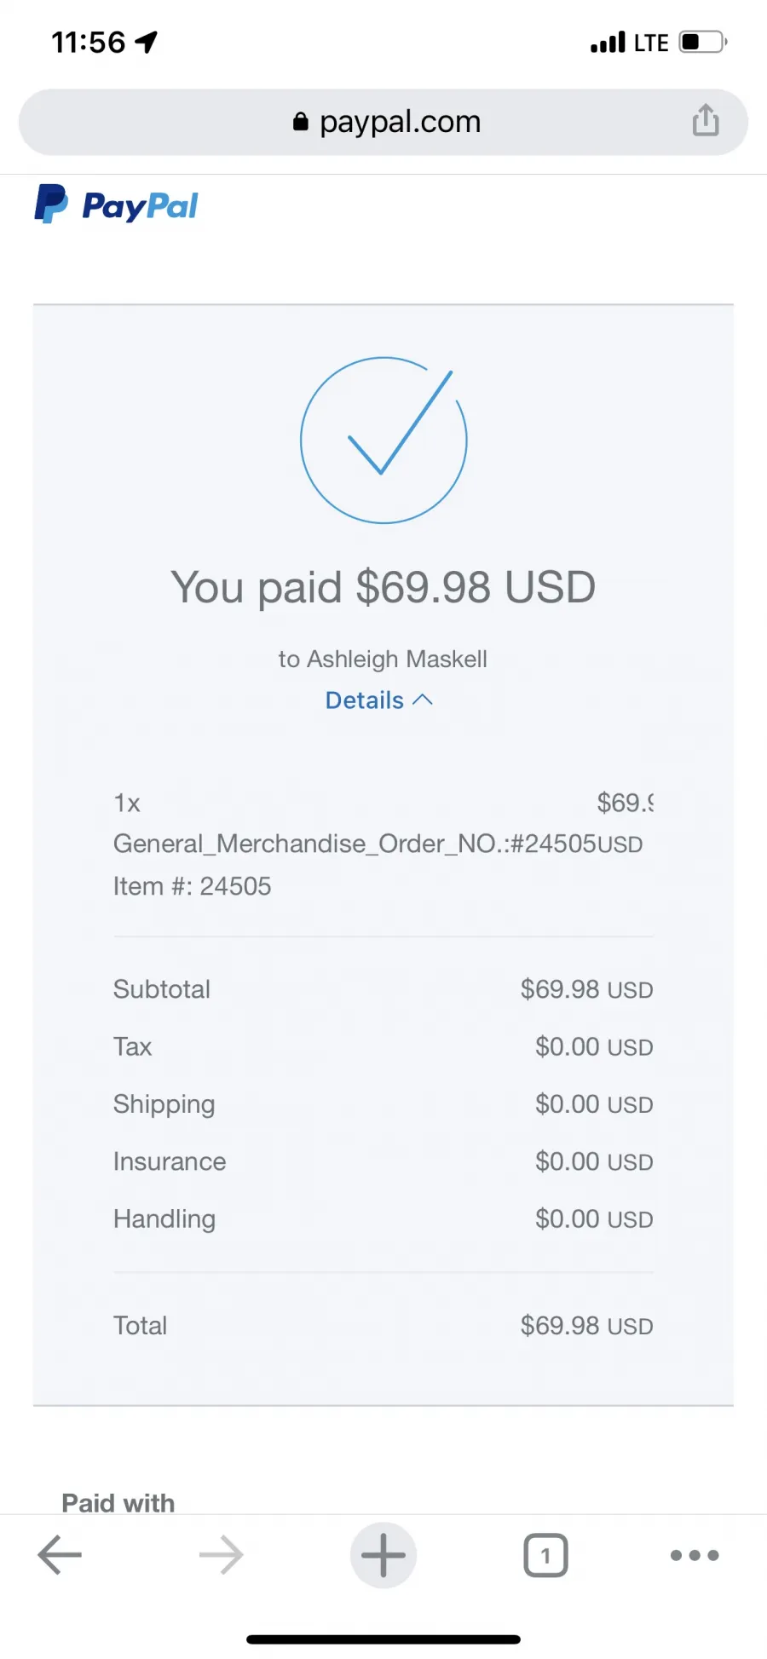Open the tab switcher showing 1 tab
Screen dimensions: 767x1659
click(545, 1555)
